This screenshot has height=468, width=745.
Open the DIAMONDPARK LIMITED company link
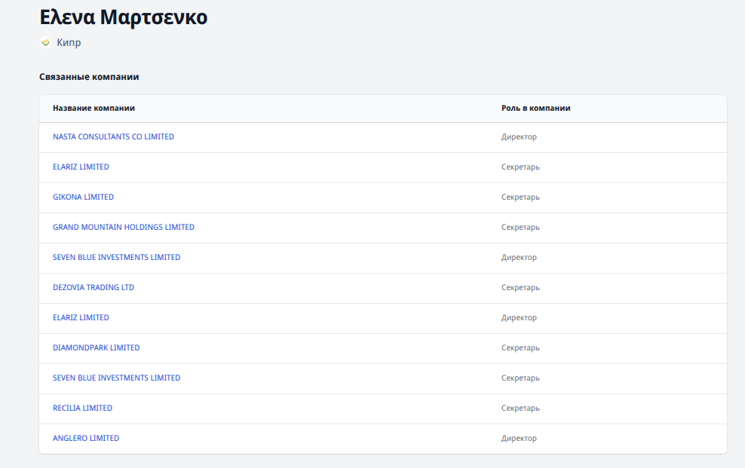point(96,348)
